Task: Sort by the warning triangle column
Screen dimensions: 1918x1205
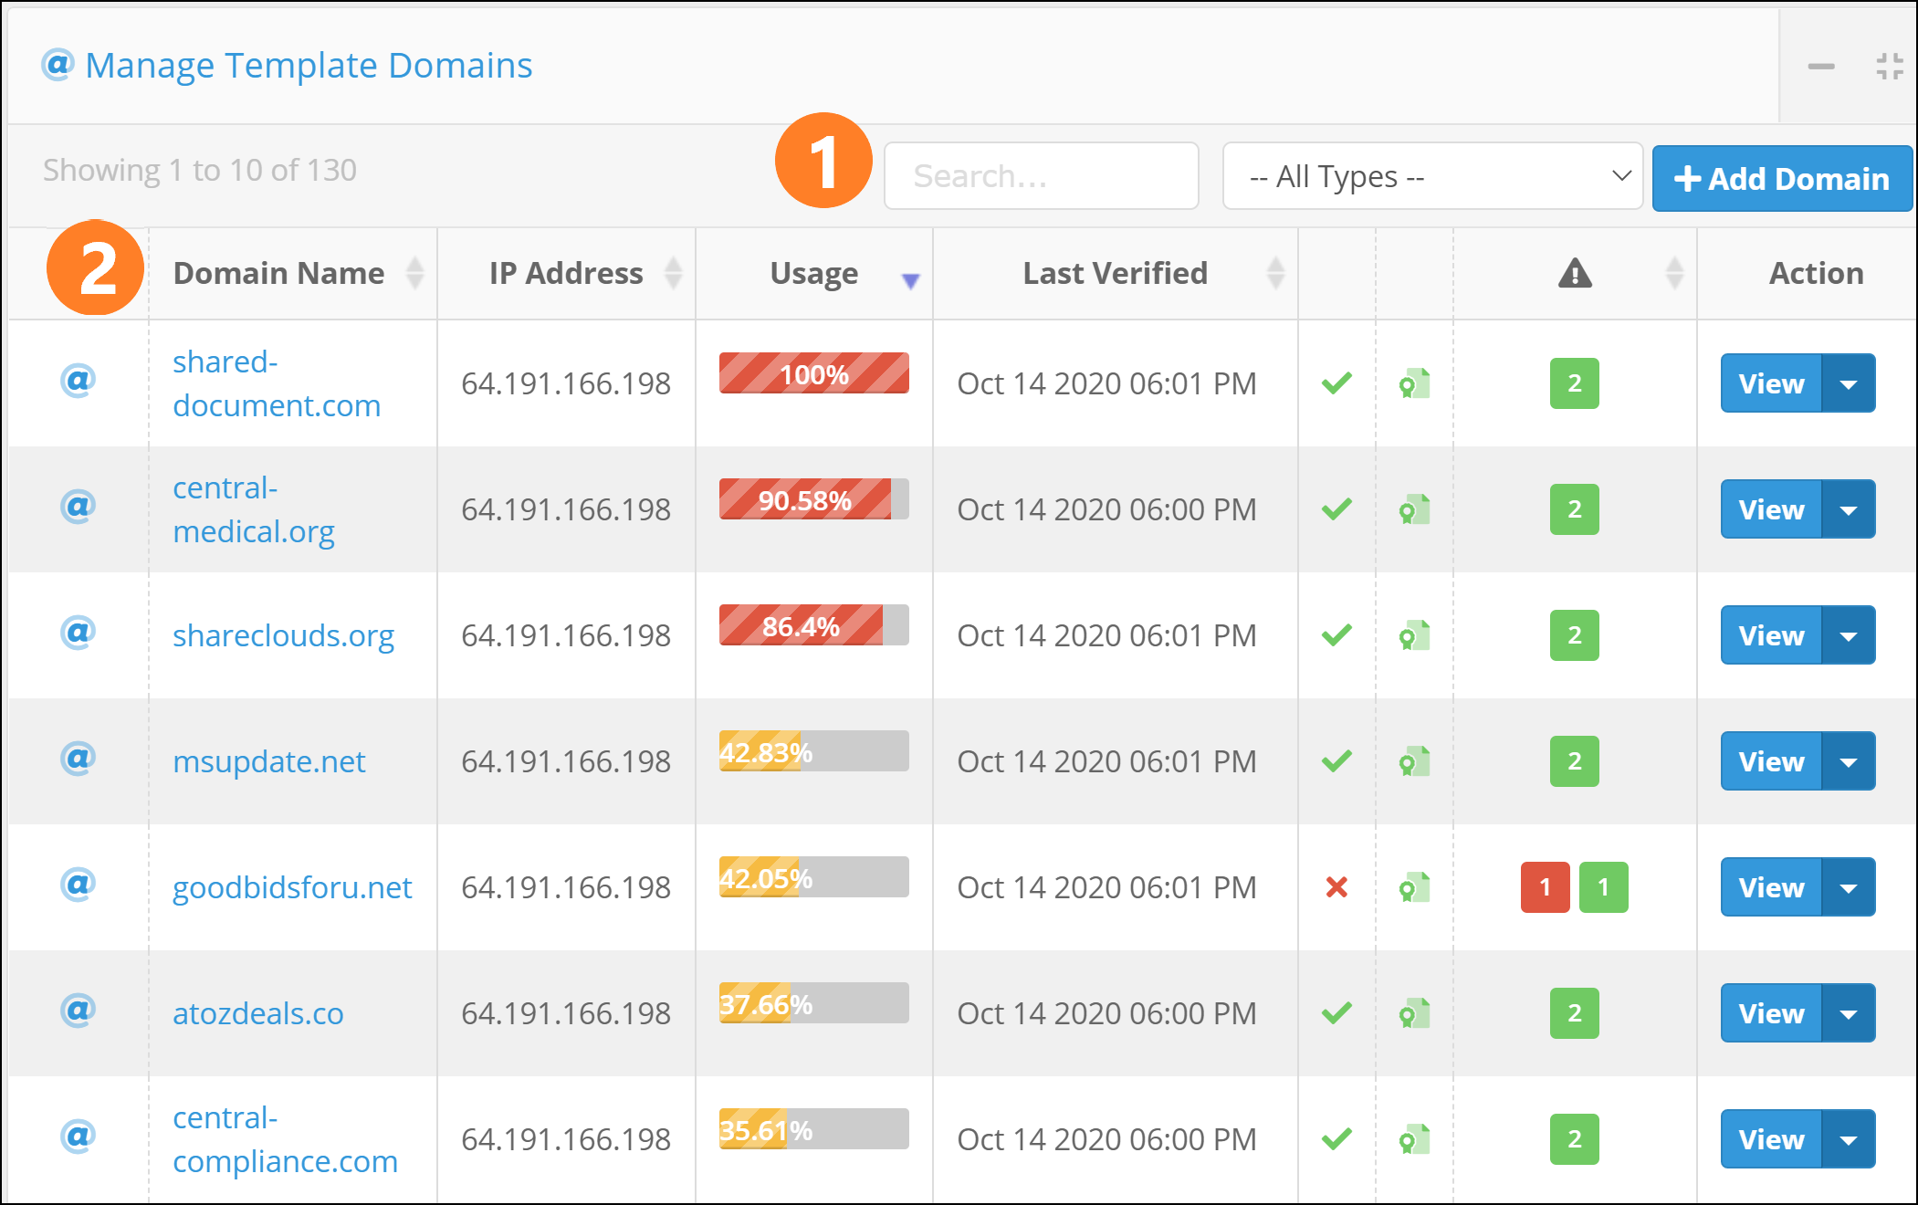Action: coord(1575,273)
